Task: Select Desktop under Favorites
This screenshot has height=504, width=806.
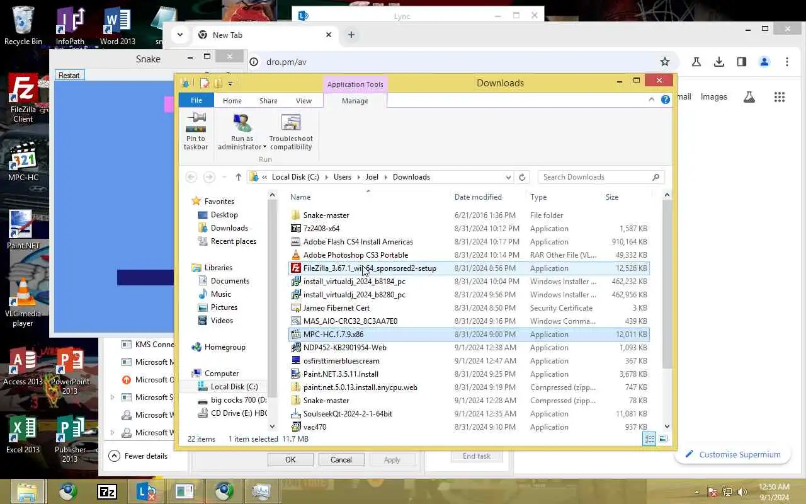Action: click(x=224, y=215)
